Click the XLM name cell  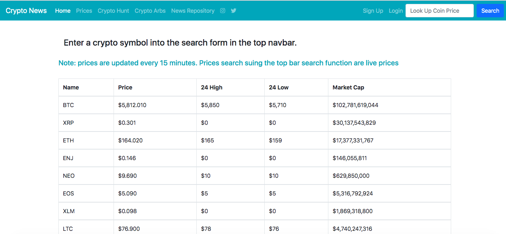click(86, 211)
